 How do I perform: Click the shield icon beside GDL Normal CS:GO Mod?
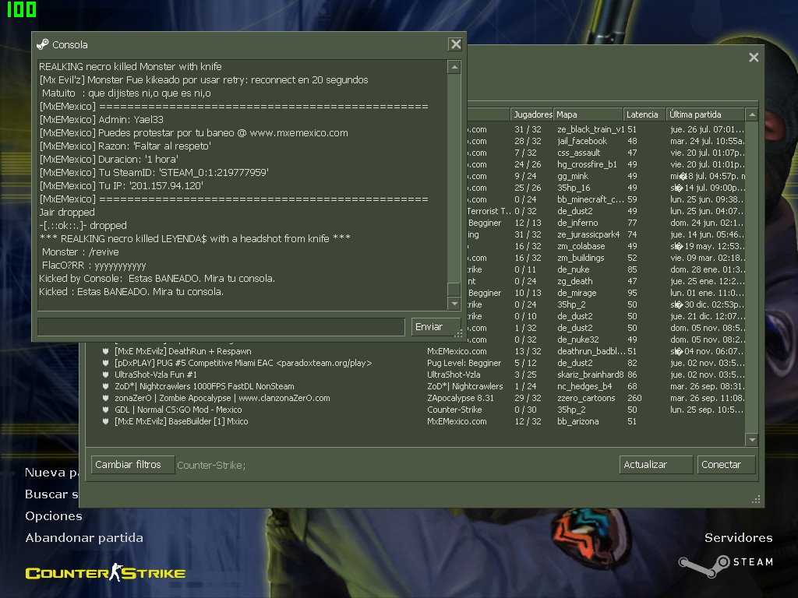105,410
